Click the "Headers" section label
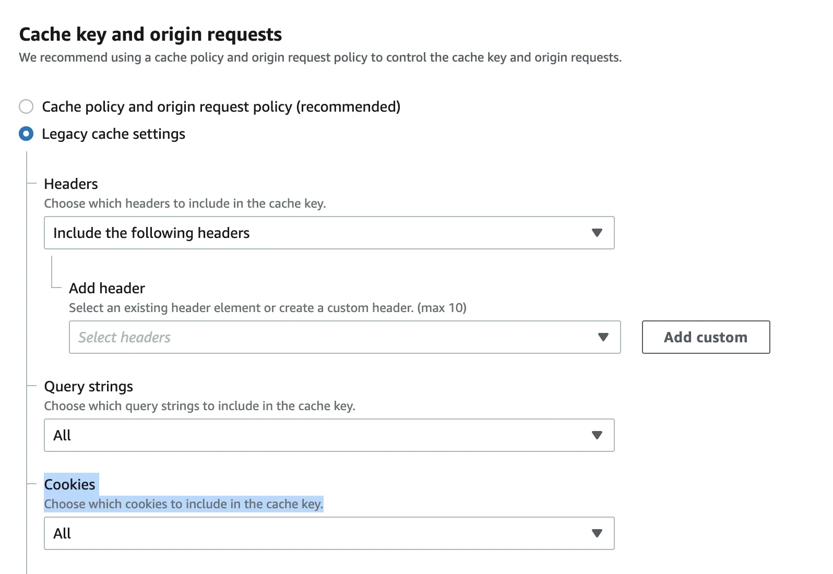833x574 pixels. pos(71,184)
